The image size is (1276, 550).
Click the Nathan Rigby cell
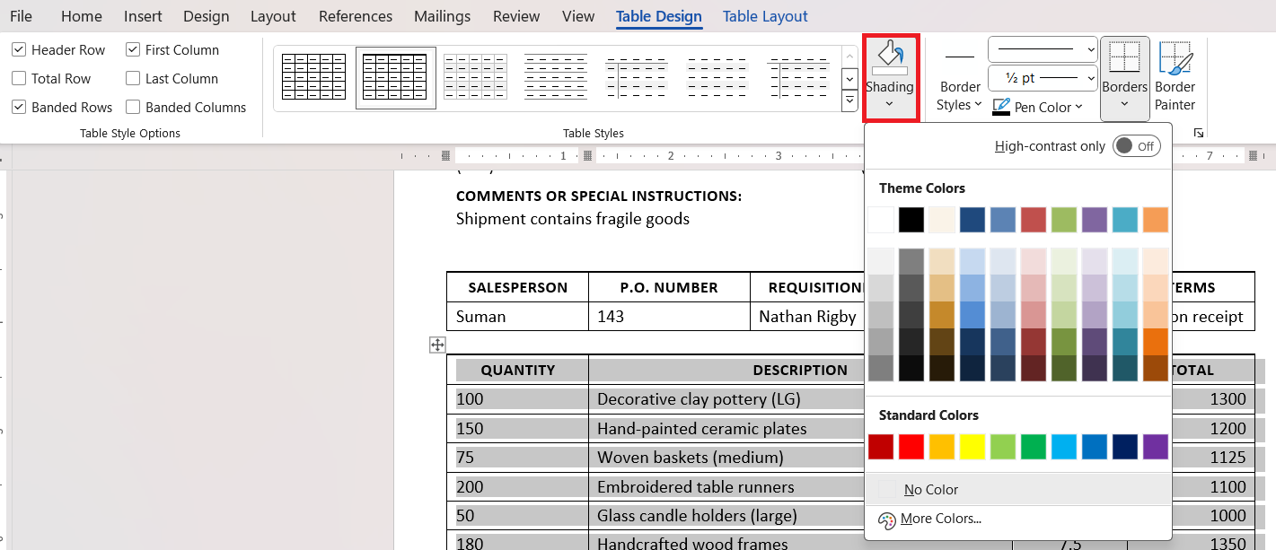point(807,317)
